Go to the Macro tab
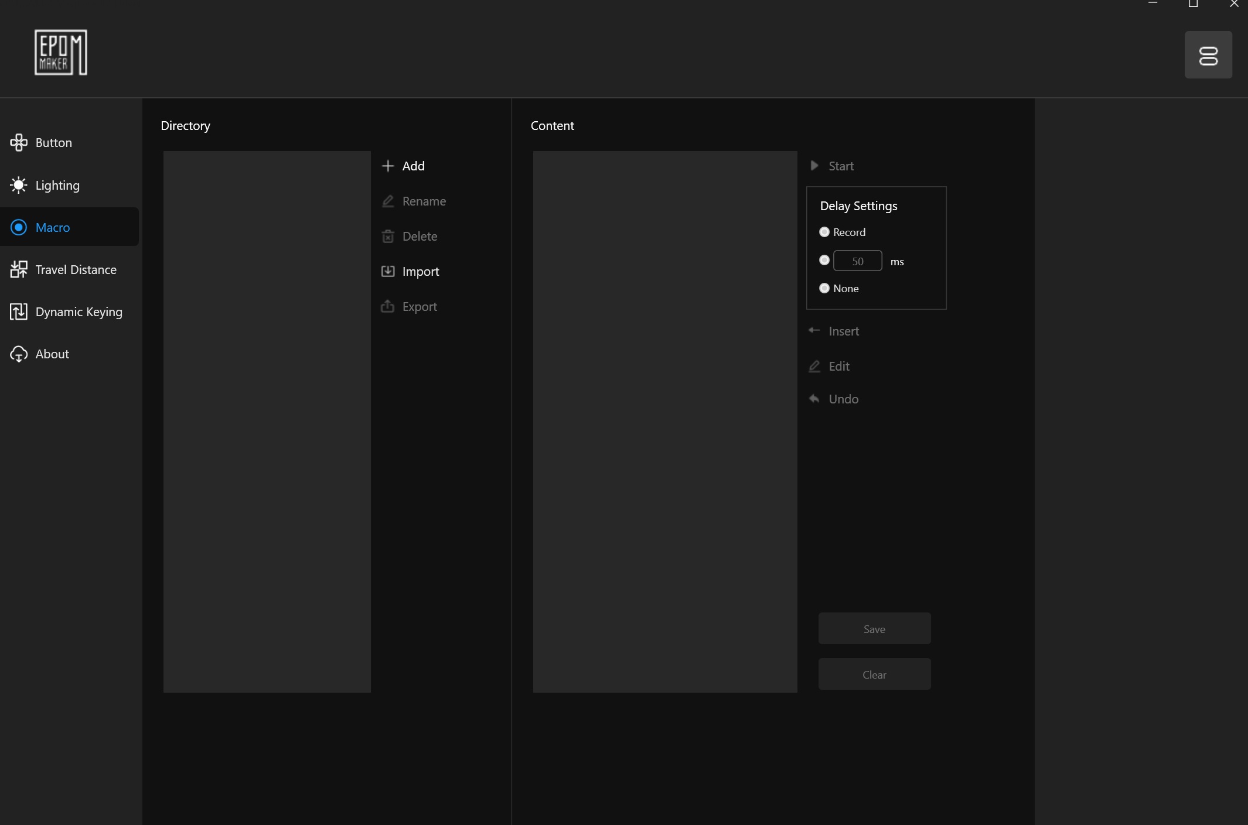 (x=70, y=227)
